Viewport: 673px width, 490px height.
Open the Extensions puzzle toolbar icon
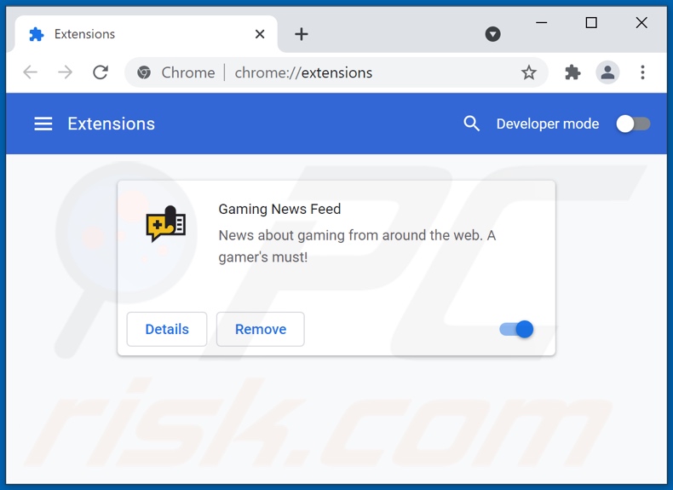click(x=572, y=72)
